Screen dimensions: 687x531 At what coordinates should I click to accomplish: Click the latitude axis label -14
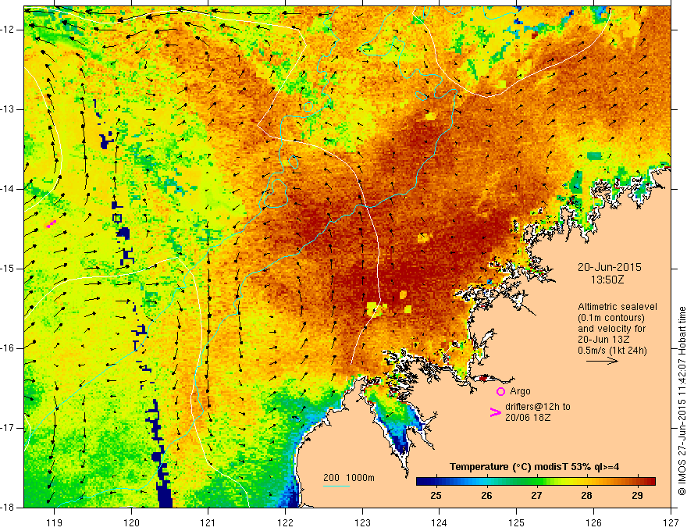coord(9,189)
